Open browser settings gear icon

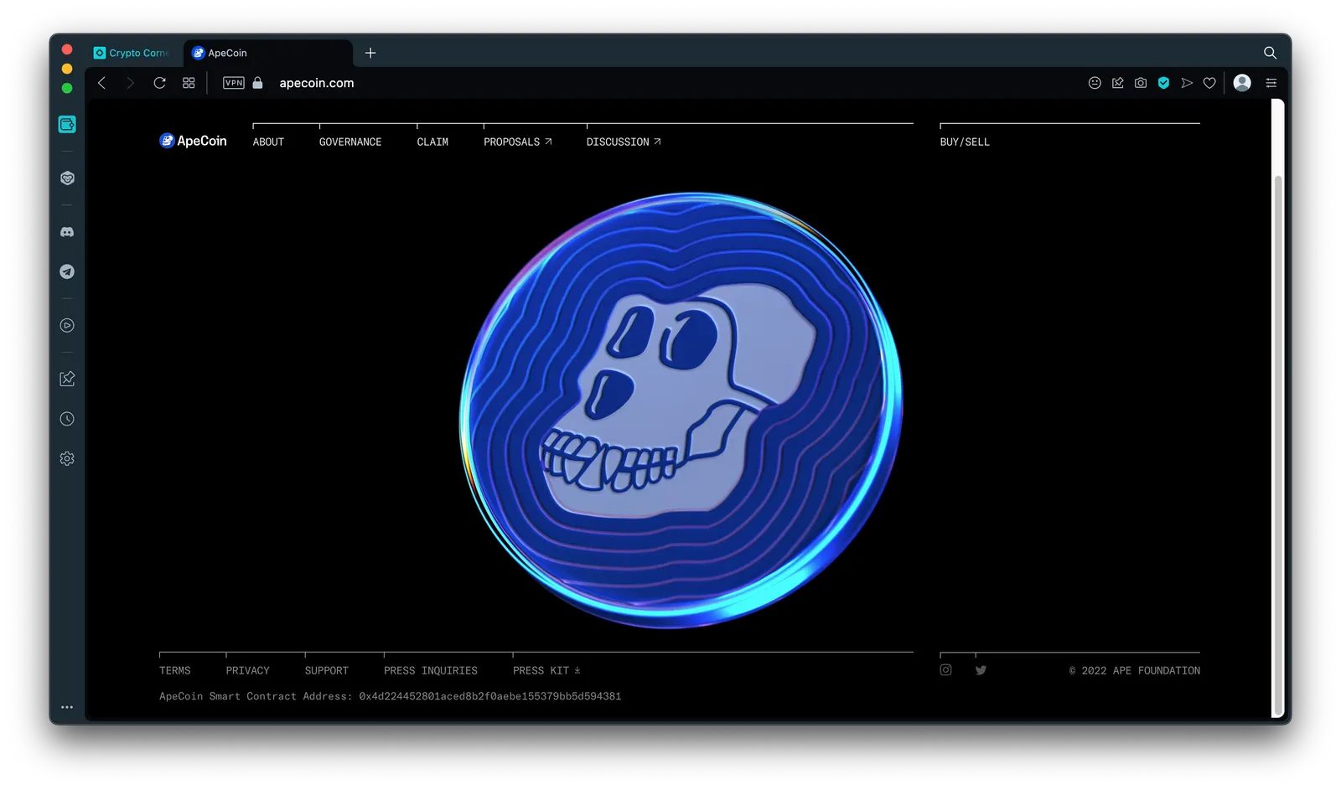67,458
